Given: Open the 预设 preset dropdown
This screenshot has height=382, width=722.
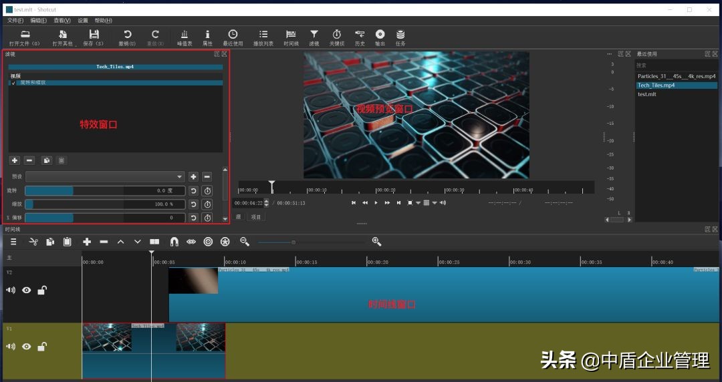Looking at the screenshot, I should click(x=105, y=176).
